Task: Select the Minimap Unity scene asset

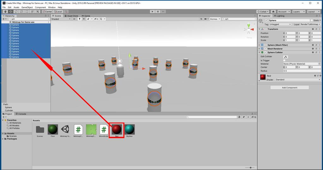Action: (65, 131)
